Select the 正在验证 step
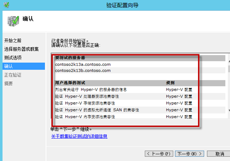 pos(13,75)
